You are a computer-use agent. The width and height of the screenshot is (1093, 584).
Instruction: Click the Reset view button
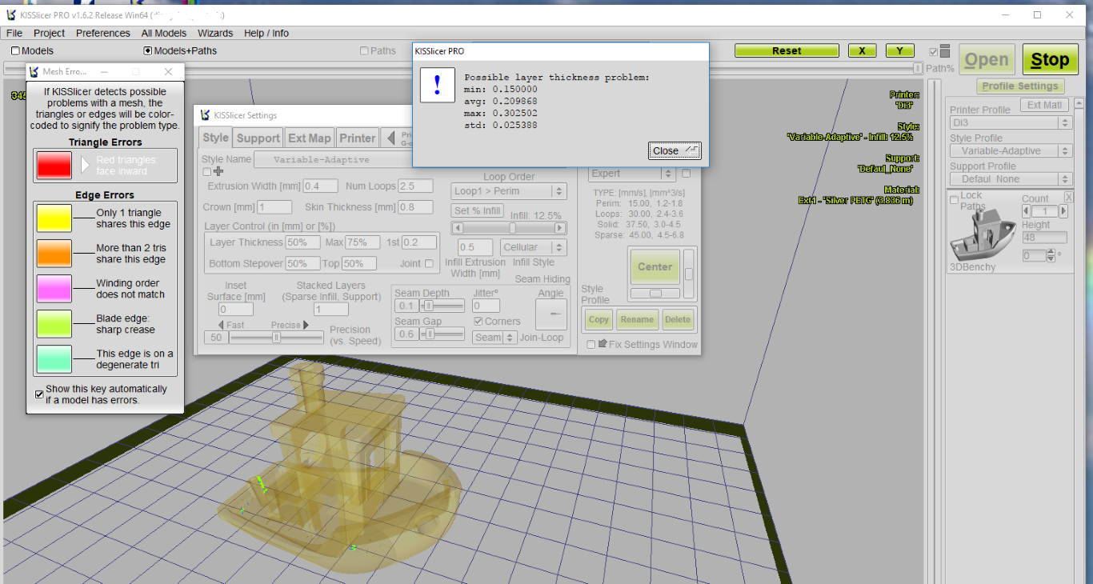point(787,50)
